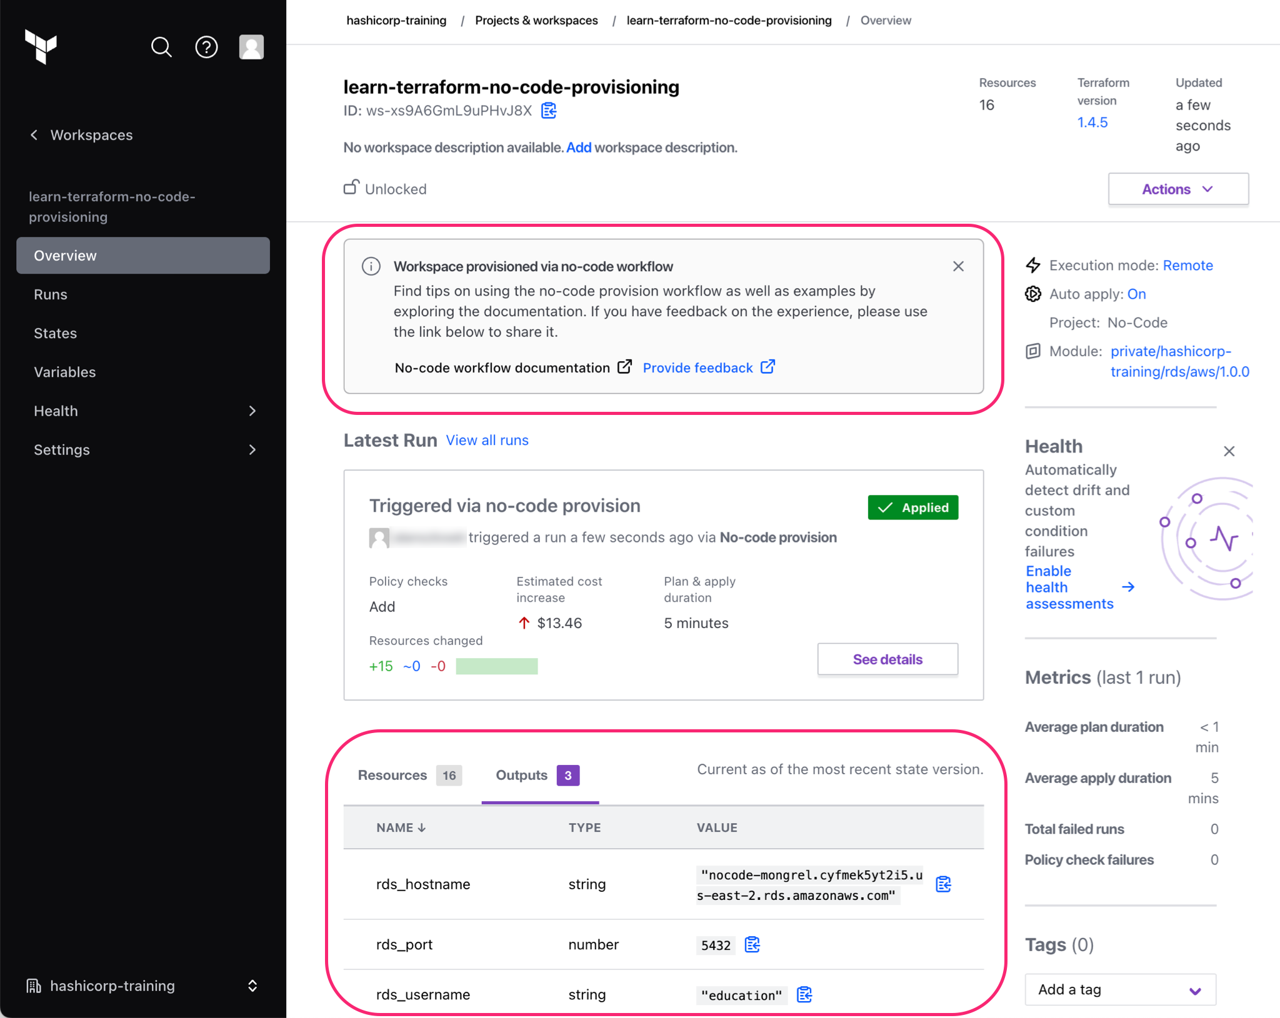This screenshot has height=1018, width=1280.
Task: Click the organization building icon
Action: (34, 986)
